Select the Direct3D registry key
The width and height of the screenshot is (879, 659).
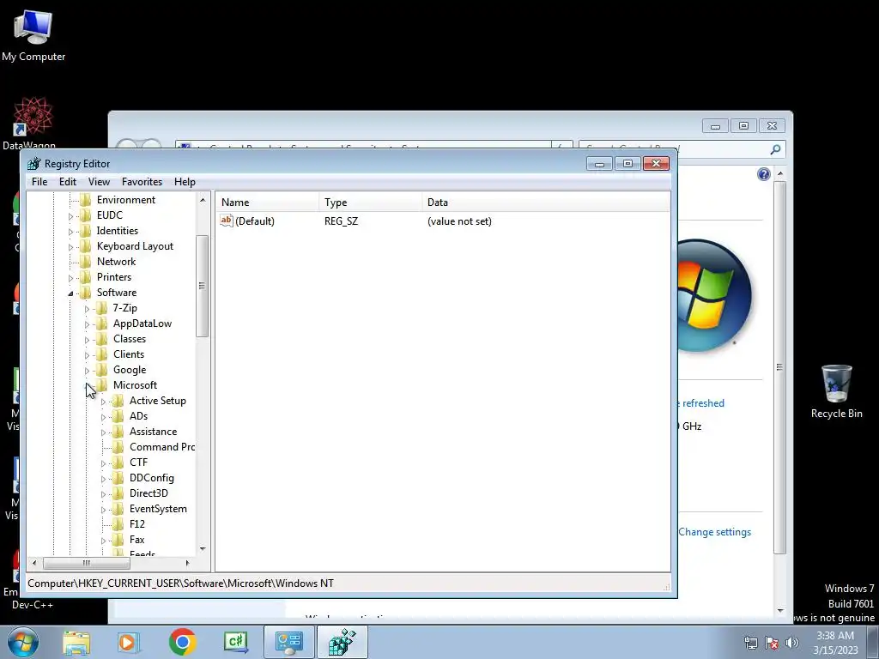(x=149, y=493)
